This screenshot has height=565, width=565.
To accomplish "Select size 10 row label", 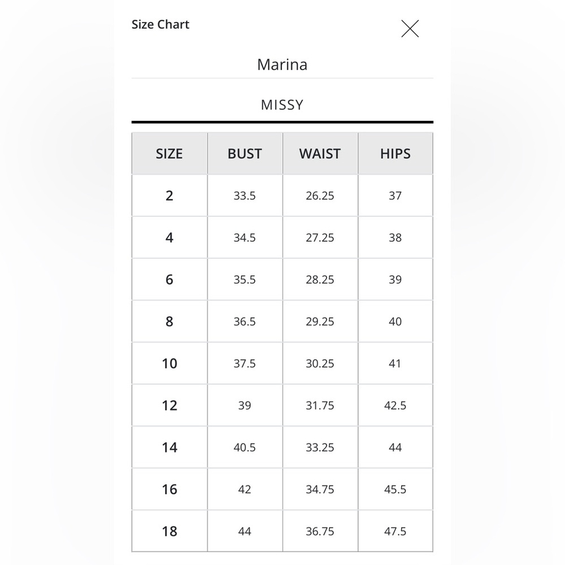I will (x=169, y=363).
